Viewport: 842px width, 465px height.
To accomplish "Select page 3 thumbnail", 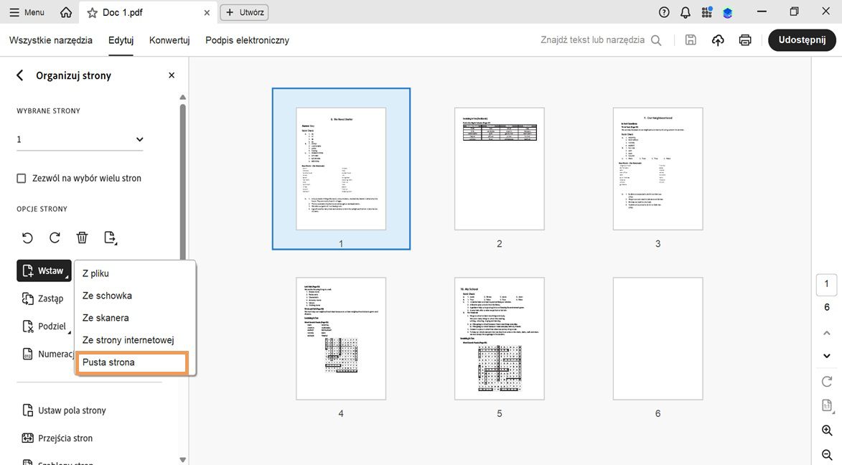I will (658, 169).
